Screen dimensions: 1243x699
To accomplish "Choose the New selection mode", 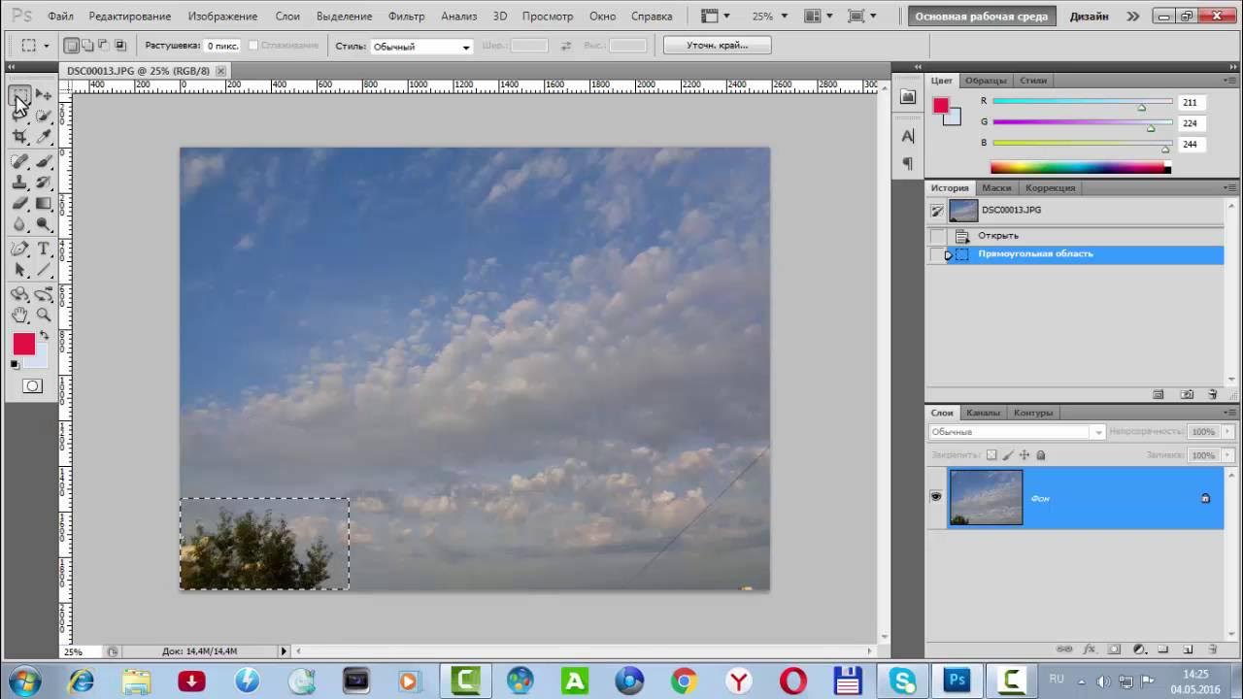I will [72, 46].
